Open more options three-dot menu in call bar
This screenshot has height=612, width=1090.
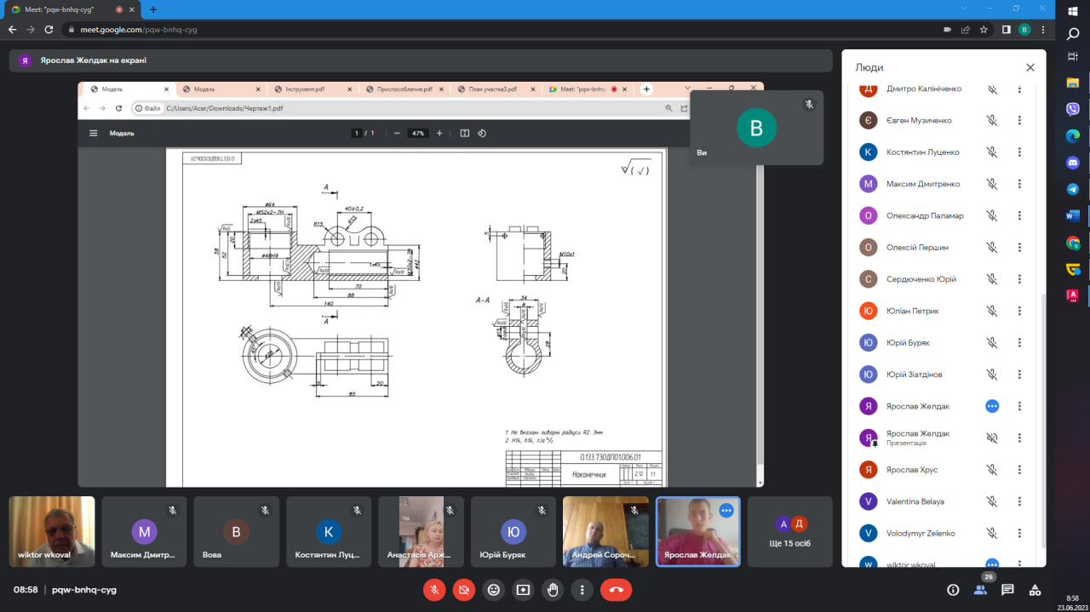(582, 589)
